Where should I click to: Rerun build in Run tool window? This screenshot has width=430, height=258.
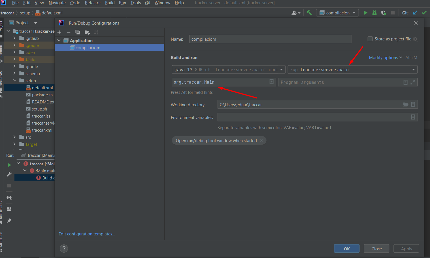9,165
